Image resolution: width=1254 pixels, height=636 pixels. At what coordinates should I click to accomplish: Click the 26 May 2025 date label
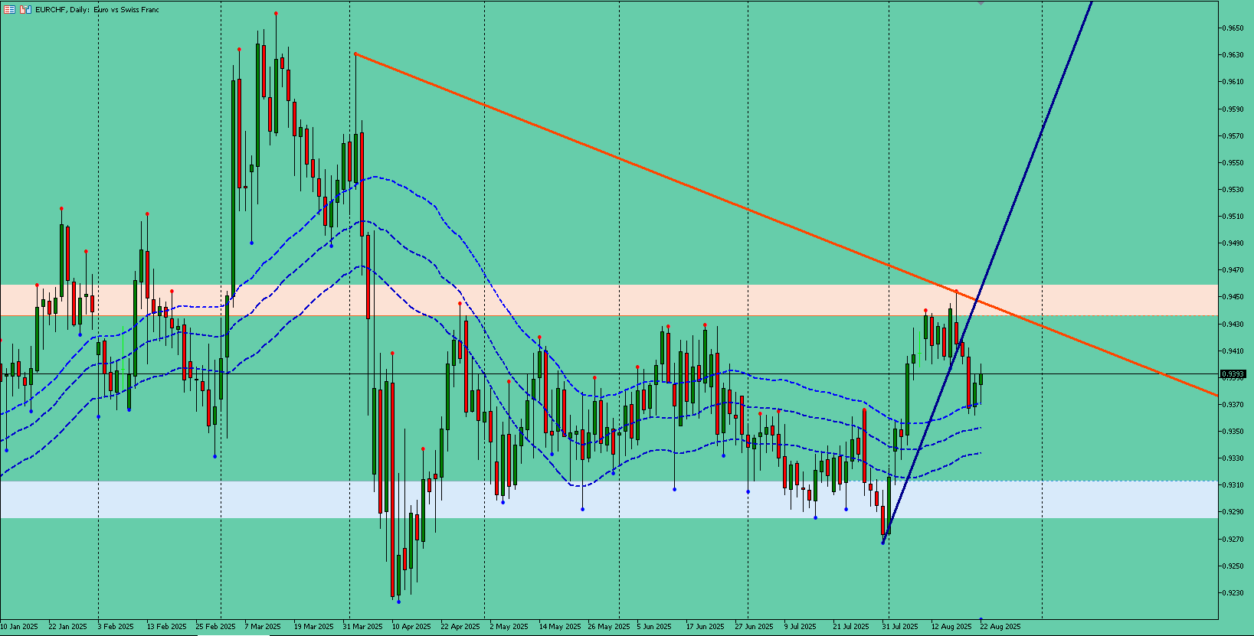(608, 627)
